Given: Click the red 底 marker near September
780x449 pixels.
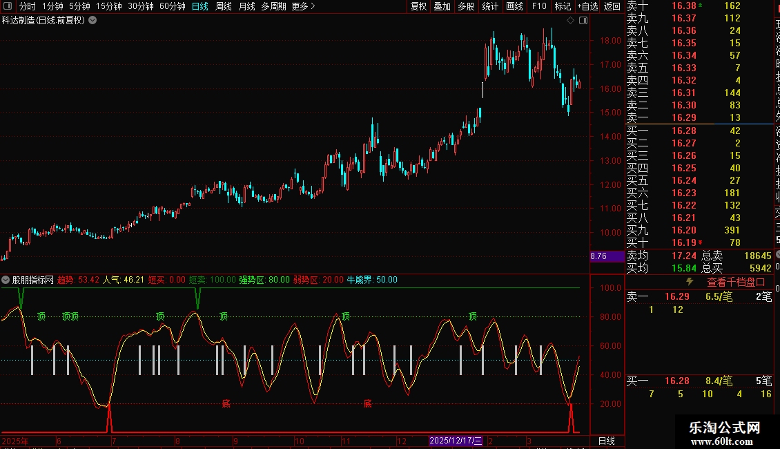Looking at the screenshot, I should tap(226, 403).
